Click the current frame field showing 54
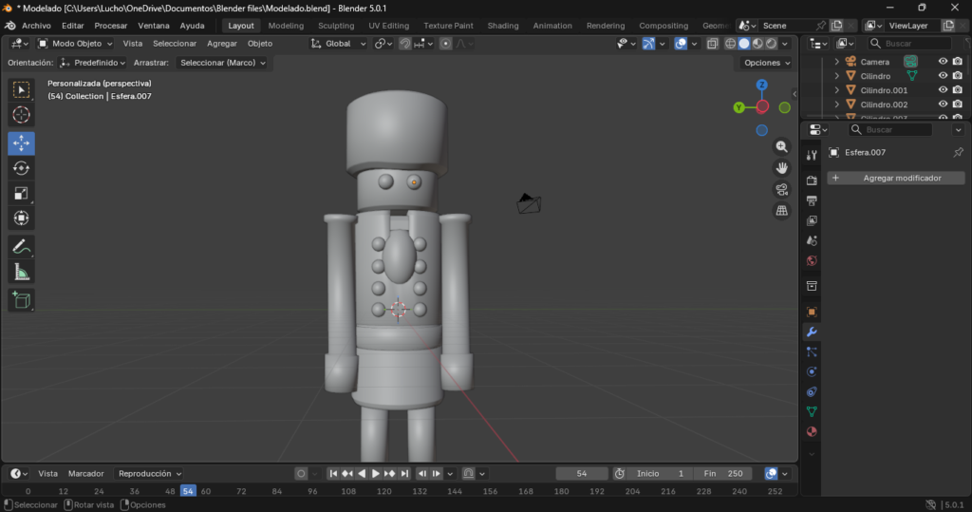 coord(581,473)
